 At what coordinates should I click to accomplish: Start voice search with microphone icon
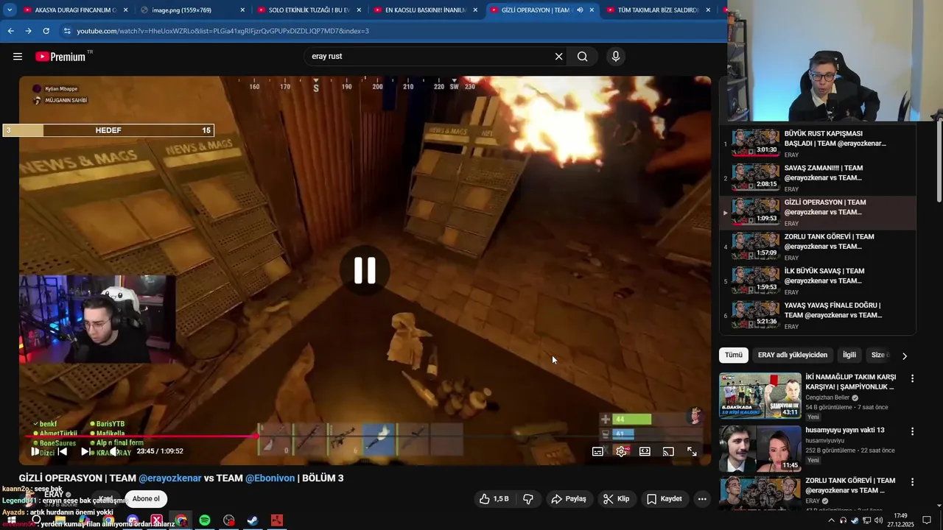point(616,57)
